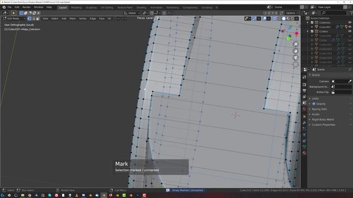353x198 pixels.
Task: Open the Material properties tab
Action: [304, 153]
